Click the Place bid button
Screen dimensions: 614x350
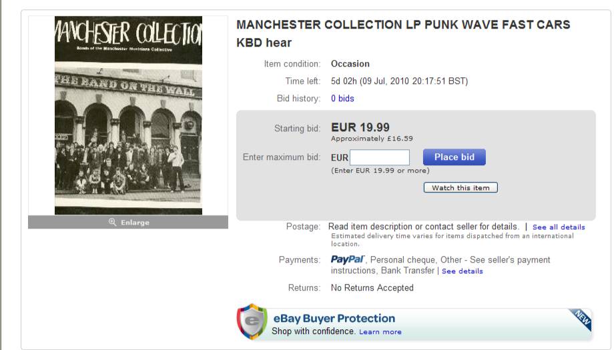(454, 157)
